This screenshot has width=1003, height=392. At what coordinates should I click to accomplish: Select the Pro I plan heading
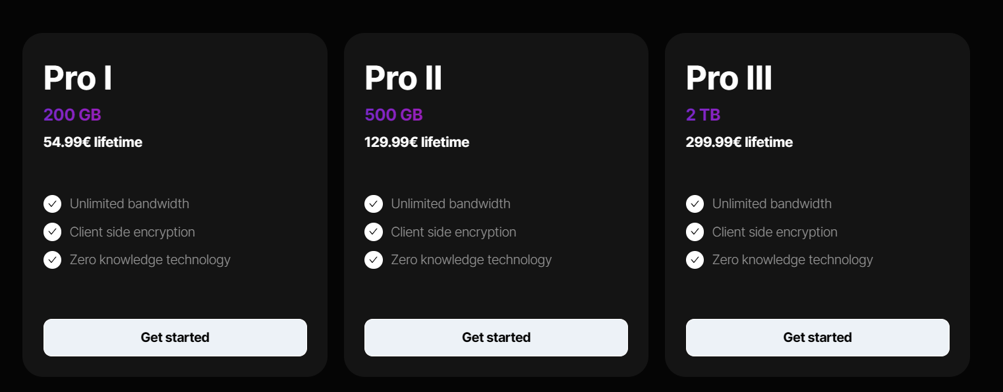coord(78,78)
